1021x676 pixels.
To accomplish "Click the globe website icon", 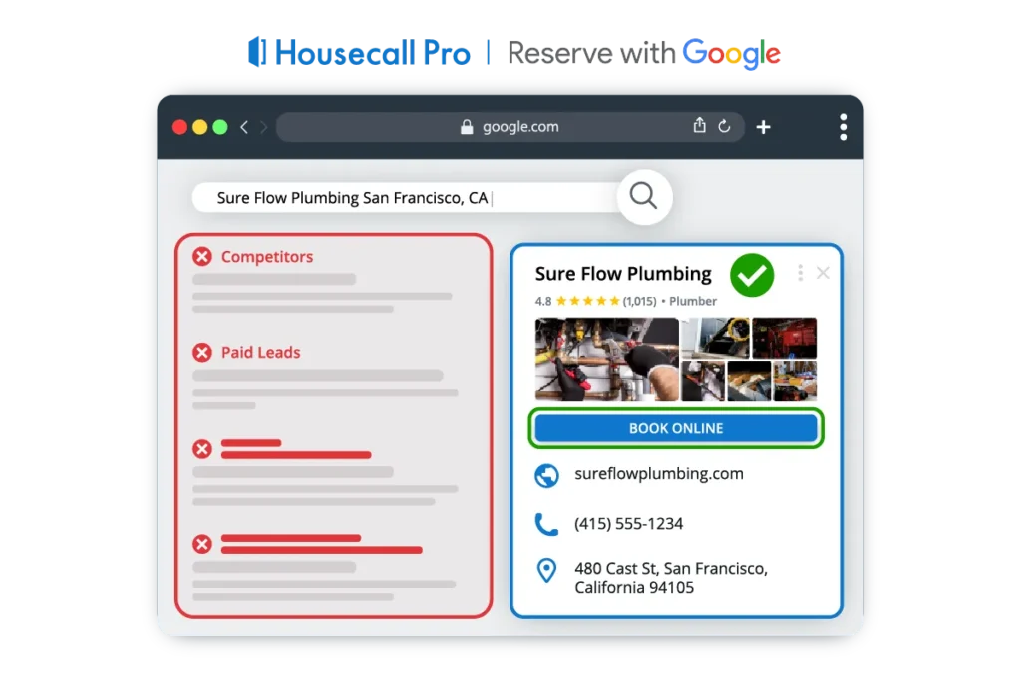I will click(546, 475).
